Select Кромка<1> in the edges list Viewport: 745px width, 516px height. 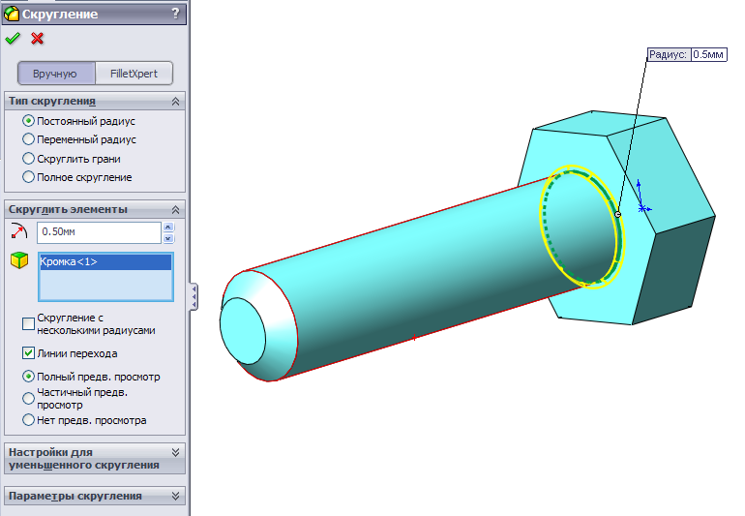coord(105,262)
